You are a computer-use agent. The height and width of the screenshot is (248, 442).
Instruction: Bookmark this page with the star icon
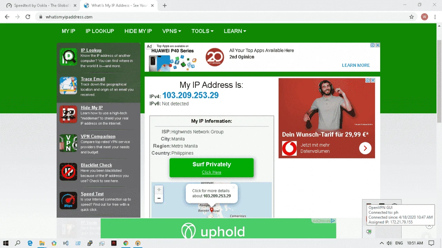[411, 17]
